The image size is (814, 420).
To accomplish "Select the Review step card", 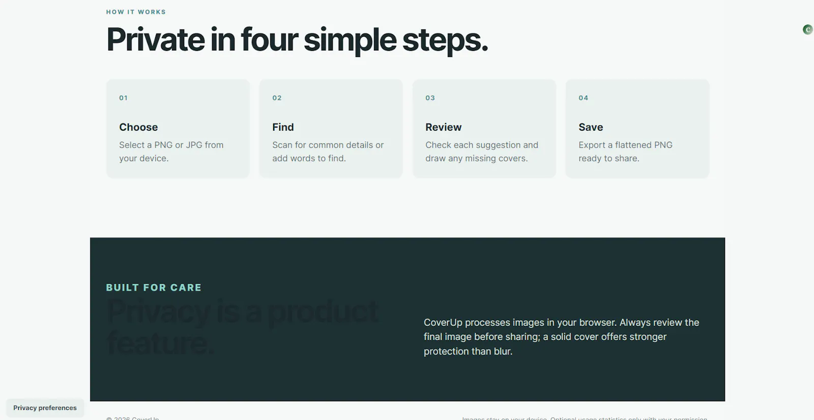I will (484, 129).
